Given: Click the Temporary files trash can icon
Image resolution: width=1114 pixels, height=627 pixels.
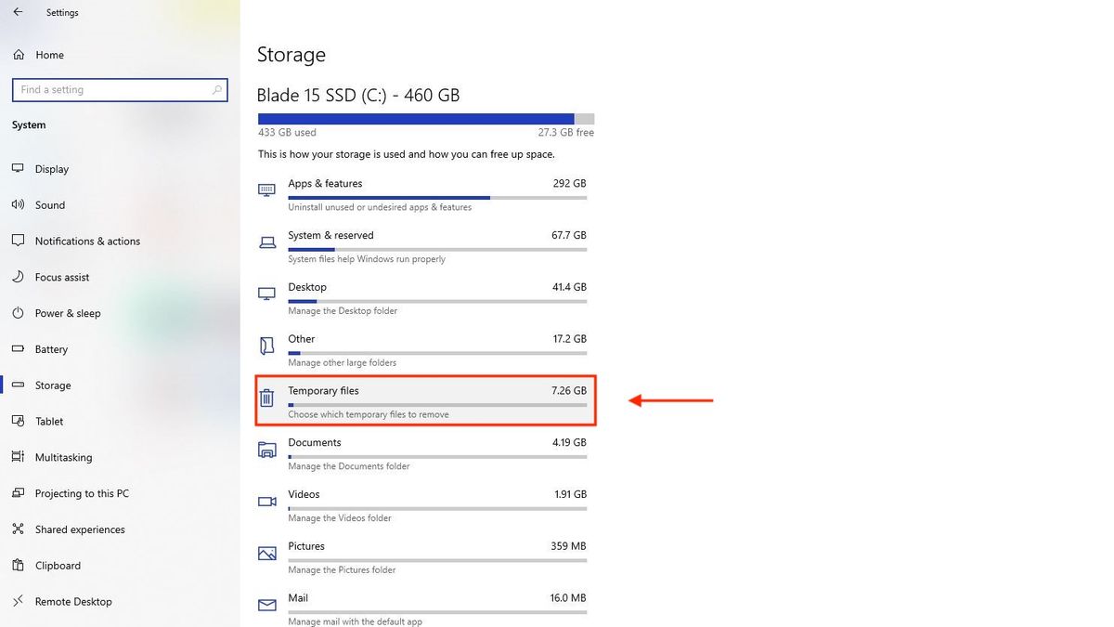Looking at the screenshot, I should coord(267,397).
